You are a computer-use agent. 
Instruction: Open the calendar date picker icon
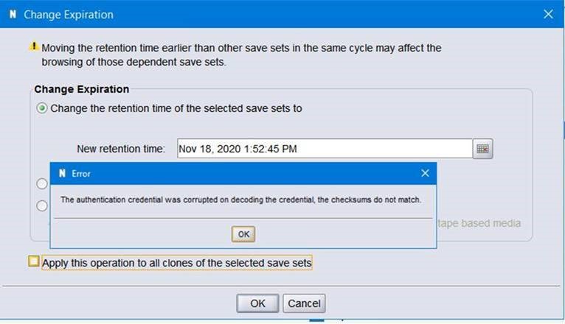482,149
